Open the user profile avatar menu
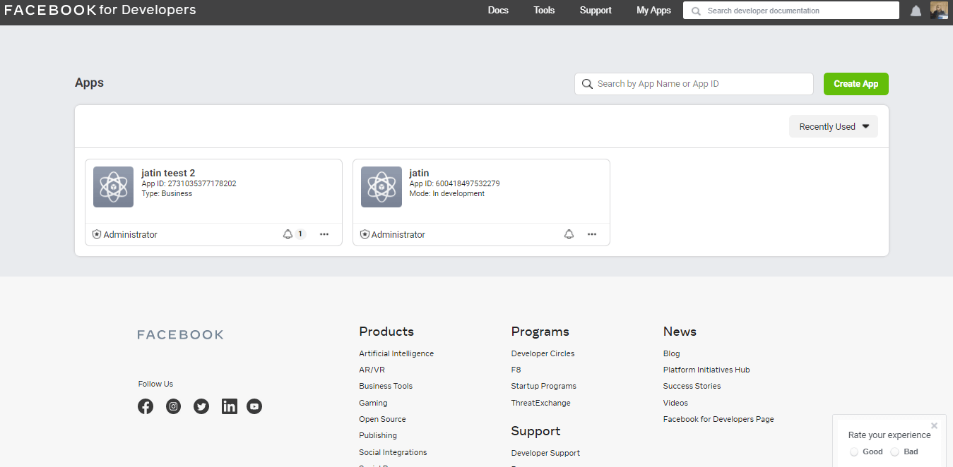Screen dimensions: 953x467 tap(939, 11)
